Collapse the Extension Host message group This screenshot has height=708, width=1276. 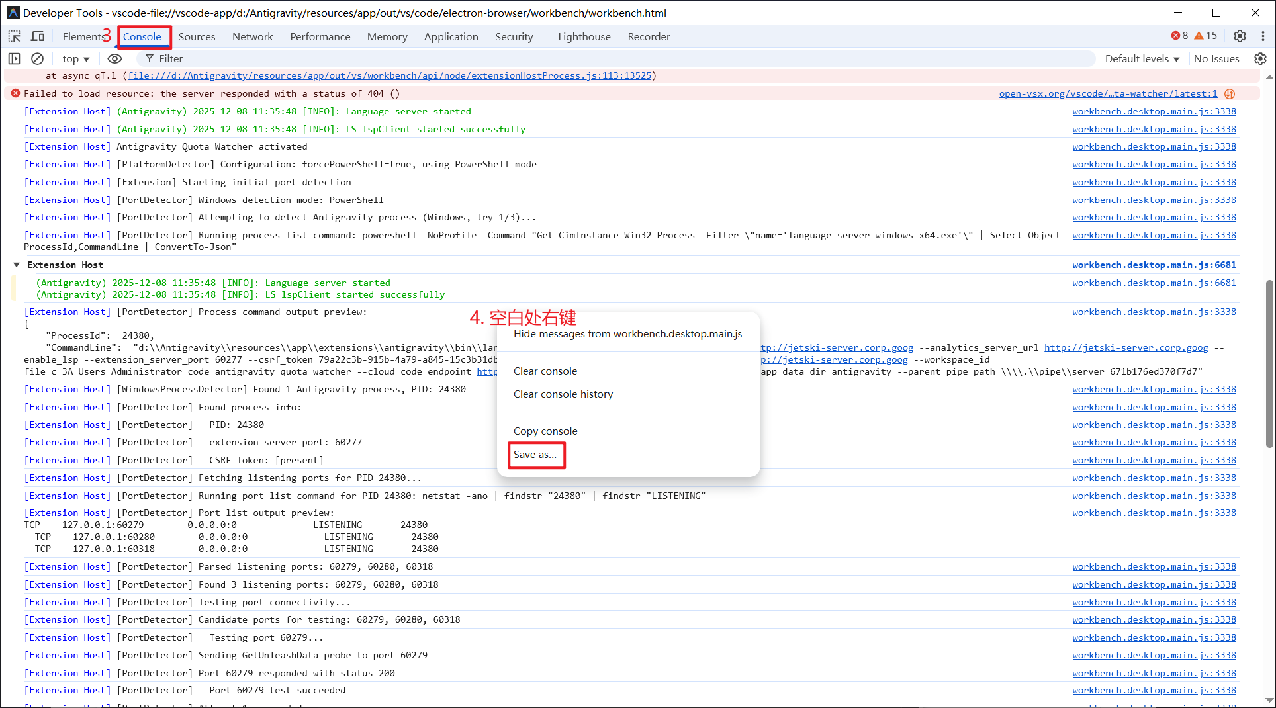[17, 265]
